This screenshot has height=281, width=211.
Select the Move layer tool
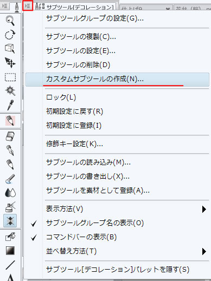click(10, 63)
